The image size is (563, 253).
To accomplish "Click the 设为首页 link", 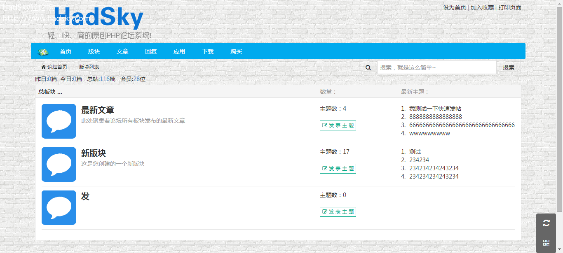I will tap(455, 7).
